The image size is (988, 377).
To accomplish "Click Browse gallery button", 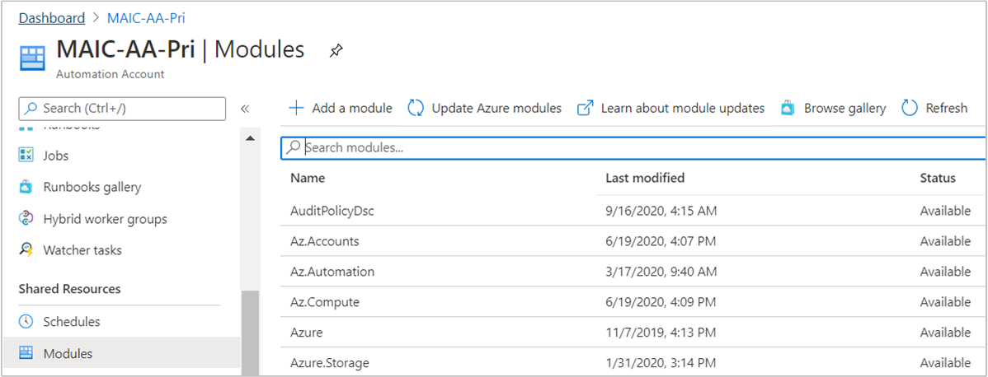I will click(833, 108).
